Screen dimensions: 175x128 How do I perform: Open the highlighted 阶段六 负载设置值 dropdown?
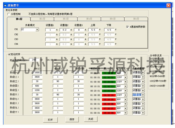pyautogui.click(x=143, y=95)
